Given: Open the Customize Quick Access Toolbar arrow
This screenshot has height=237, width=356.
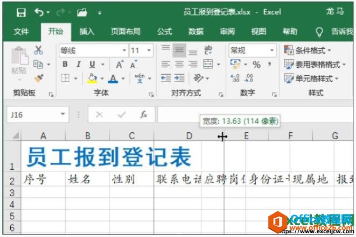Looking at the screenshot, I should tap(100, 12).
